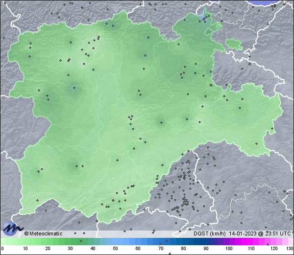294x255 pixels.
Task: Click the scale label 100
Action: click(229, 249)
